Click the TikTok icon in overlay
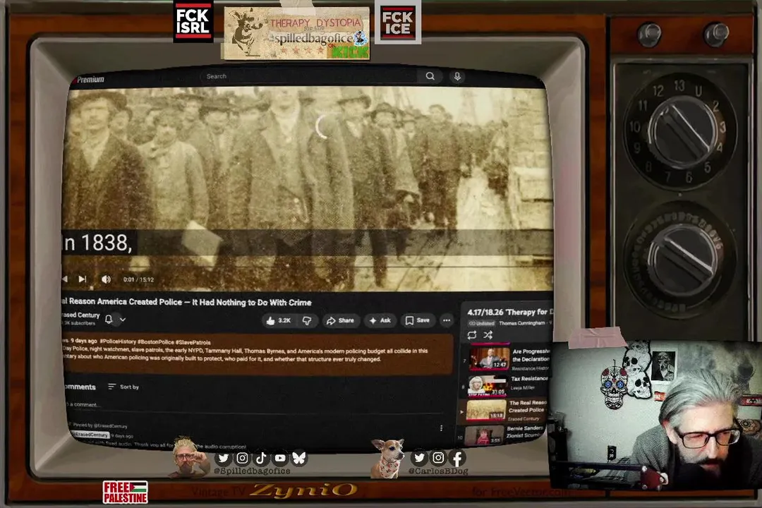 [262, 458]
